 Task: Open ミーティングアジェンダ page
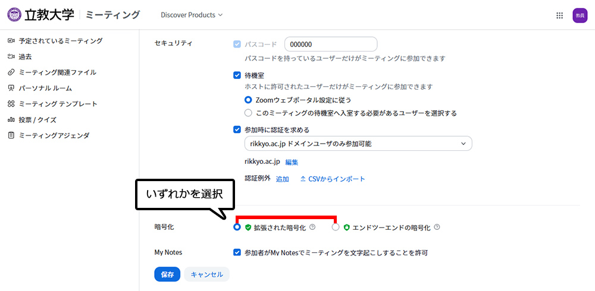click(x=55, y=135)
